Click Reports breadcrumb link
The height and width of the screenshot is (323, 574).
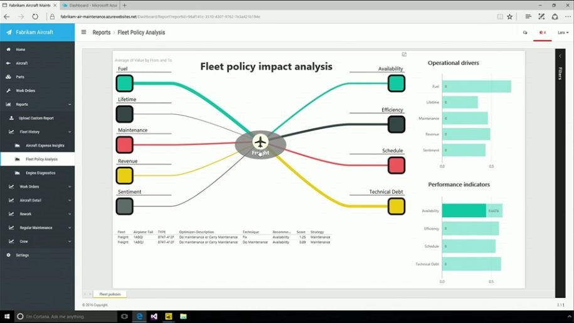pyautogui.click(x=102, y=33)
